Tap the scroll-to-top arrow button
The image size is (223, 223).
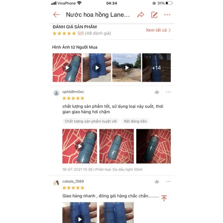(x=164, y=198)
